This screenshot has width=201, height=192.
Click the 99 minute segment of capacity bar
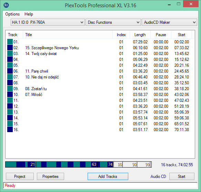144,164
